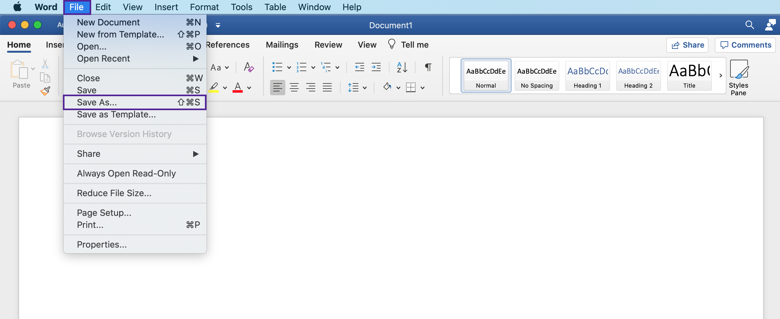The image size is (780, 319).
Task: Open Properties... from File menu
Action: tap(135, 244)
